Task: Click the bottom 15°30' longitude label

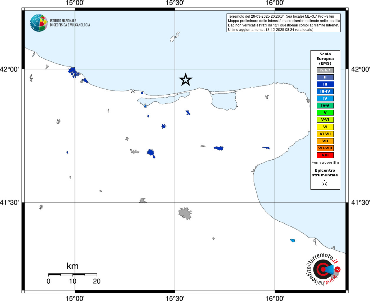Action: [x=175, y=298]
